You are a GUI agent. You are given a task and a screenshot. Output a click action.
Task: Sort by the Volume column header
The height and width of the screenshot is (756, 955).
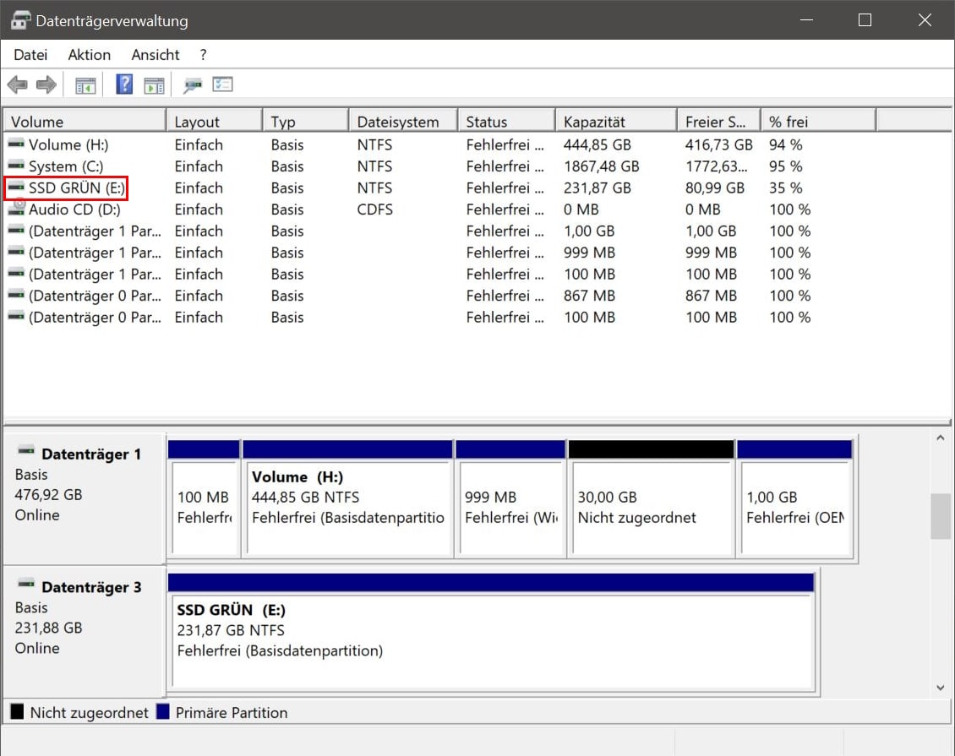click(85, 122)
